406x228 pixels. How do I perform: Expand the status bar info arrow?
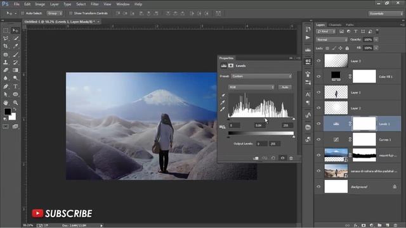(x=101, y=225)
